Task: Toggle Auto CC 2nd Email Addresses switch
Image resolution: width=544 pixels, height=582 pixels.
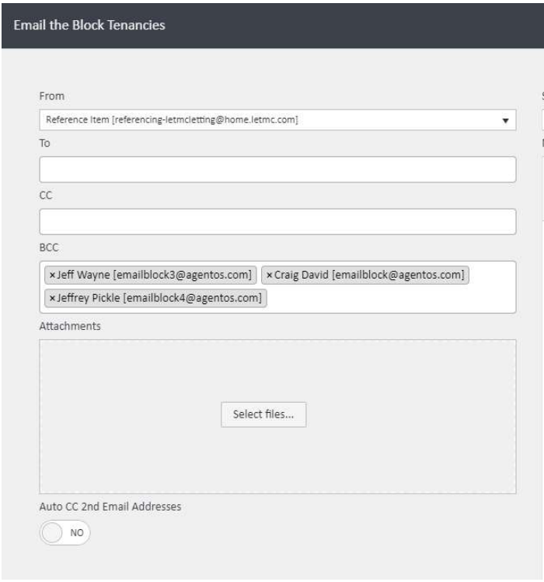Action: tap(65, 533)
